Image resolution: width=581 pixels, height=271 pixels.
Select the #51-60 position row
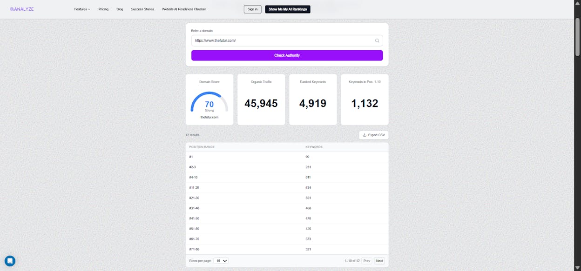click(287, 229)
